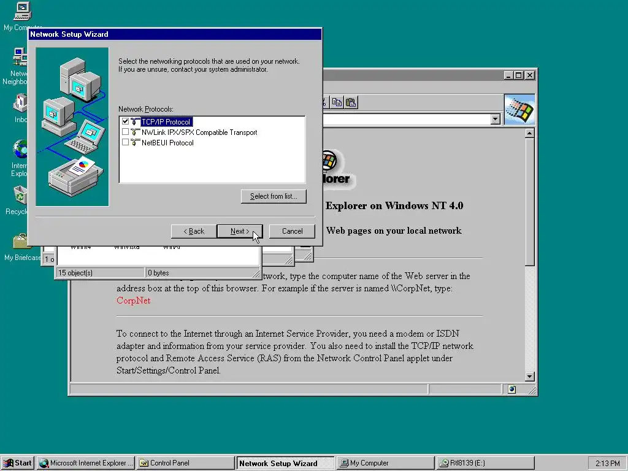Cancel the Network Setup Wizard
Image resolution: width=628 pixels, height=471 pixels.
[292, 231]
